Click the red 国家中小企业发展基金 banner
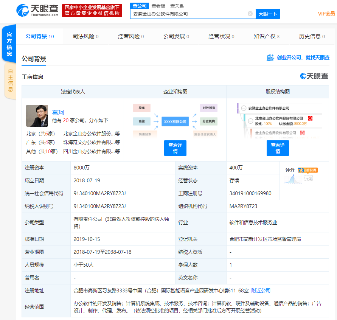 pos(92,10)
